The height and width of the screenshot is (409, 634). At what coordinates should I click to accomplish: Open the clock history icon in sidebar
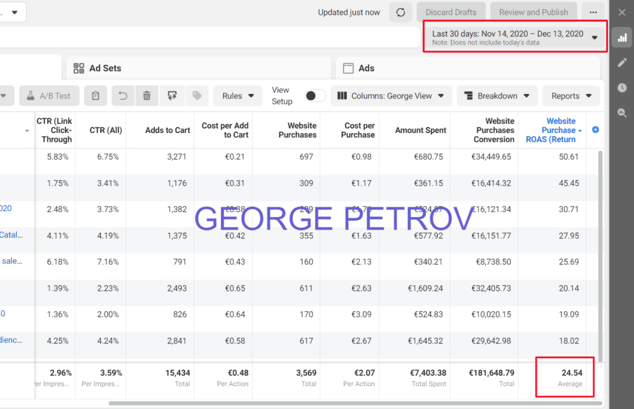[x=622, y=88]
